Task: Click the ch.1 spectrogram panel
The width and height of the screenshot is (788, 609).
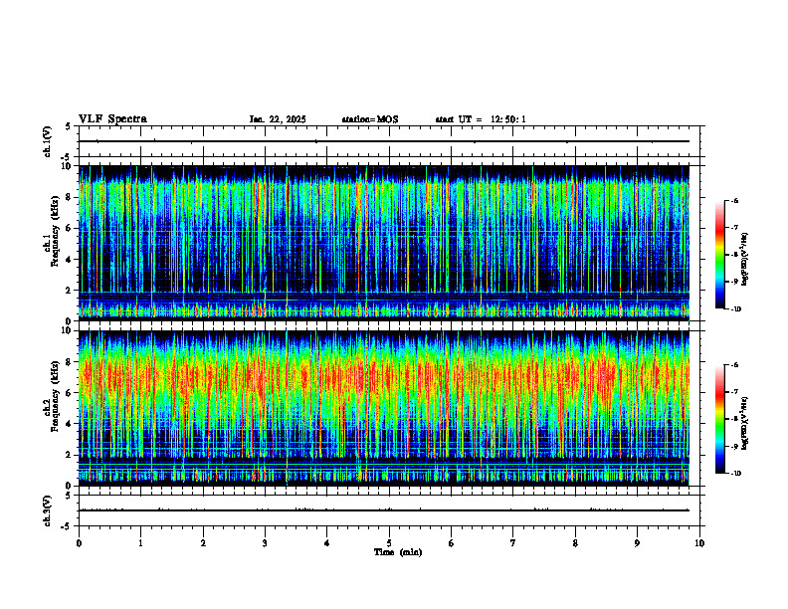Action: click(384, 243)
